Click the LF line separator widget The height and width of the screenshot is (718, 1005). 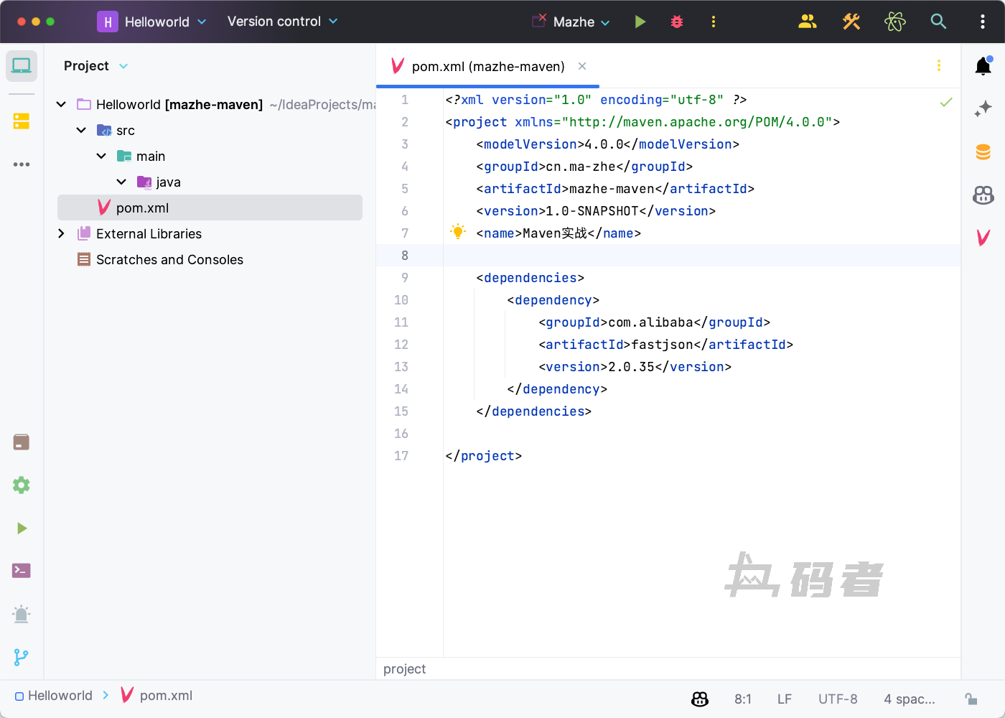pyautogui.click(x=784, y=699)
